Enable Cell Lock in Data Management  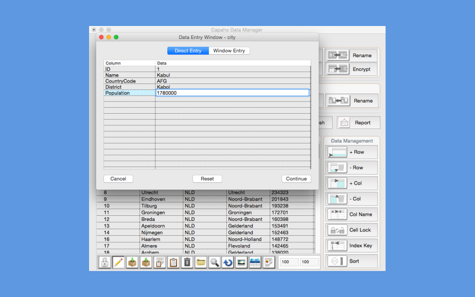coord(352,230)
